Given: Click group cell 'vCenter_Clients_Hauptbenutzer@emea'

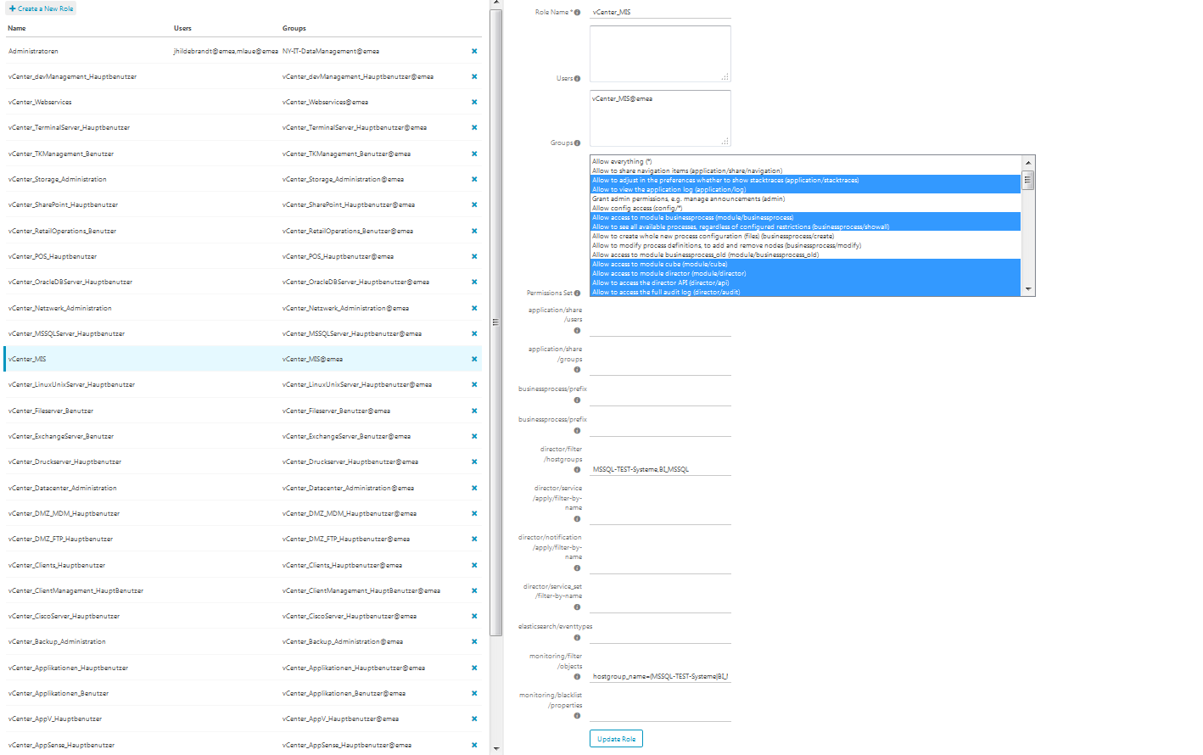Looking at the screenshot, I should 342,565.
